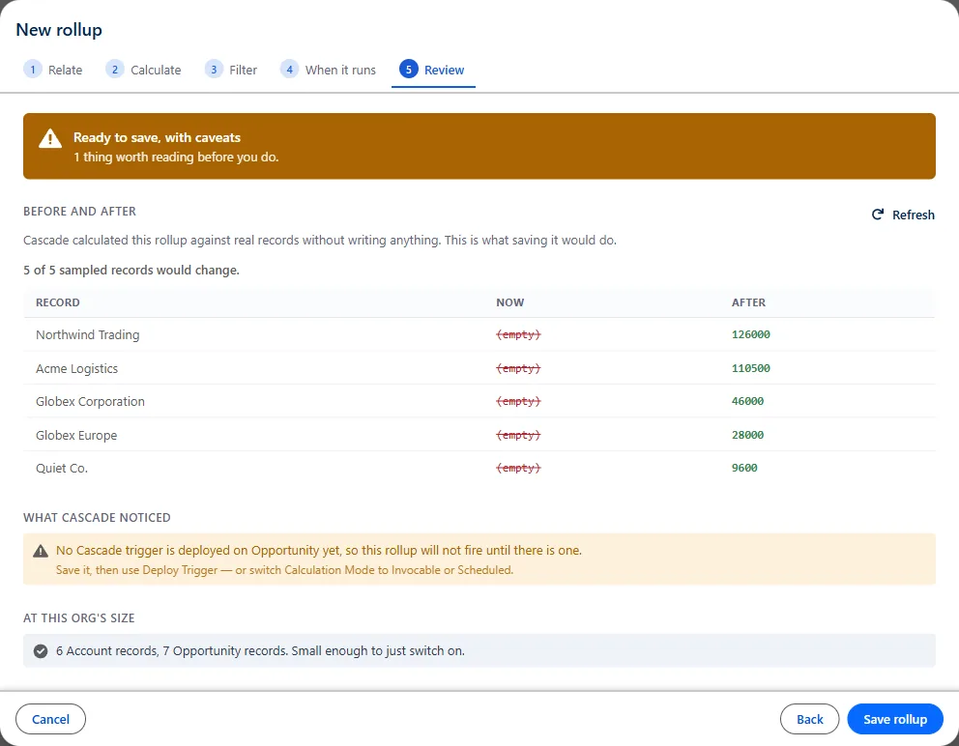
Task: Click the Ready to save, with caveats heading
Action: pos(158,137)
